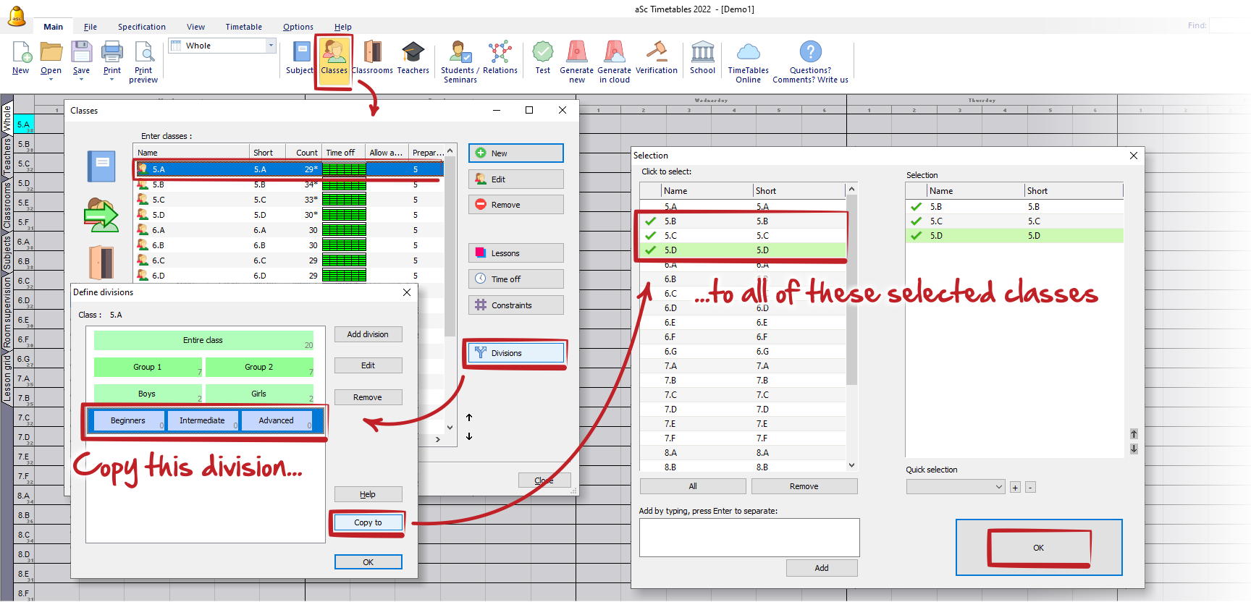Open the Verification tool
The width and height of the screenshot is (1251, 602).
(657, 57)
